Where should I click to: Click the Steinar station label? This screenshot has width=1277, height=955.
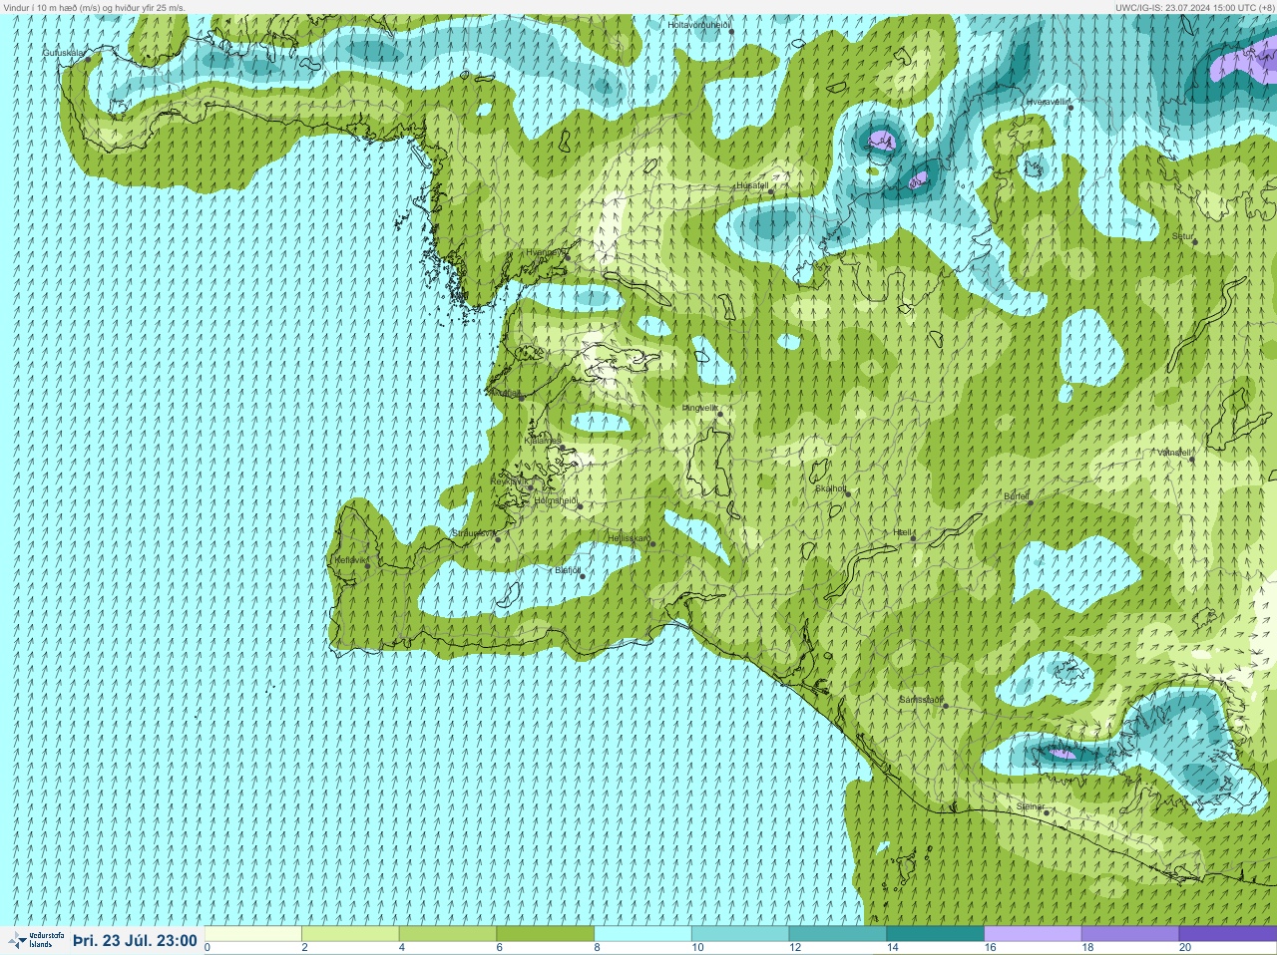click(x=1031, y=806)
